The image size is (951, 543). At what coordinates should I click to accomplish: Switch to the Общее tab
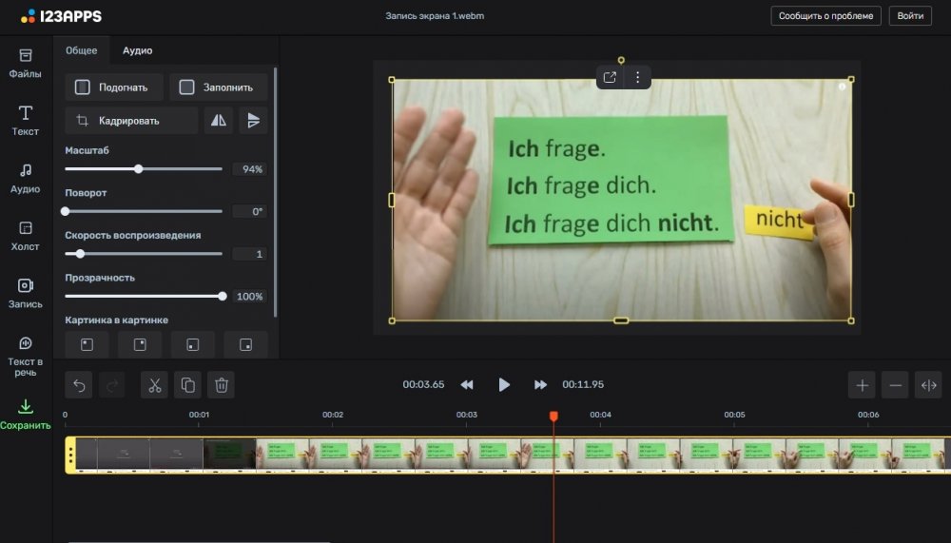point(81,50)
